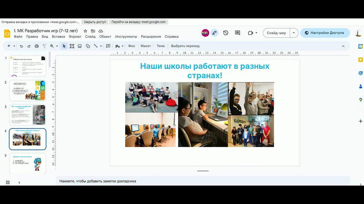Click the speaker notes field
Viewport: 364px width, 204px height.
click(x=203, y=181)
